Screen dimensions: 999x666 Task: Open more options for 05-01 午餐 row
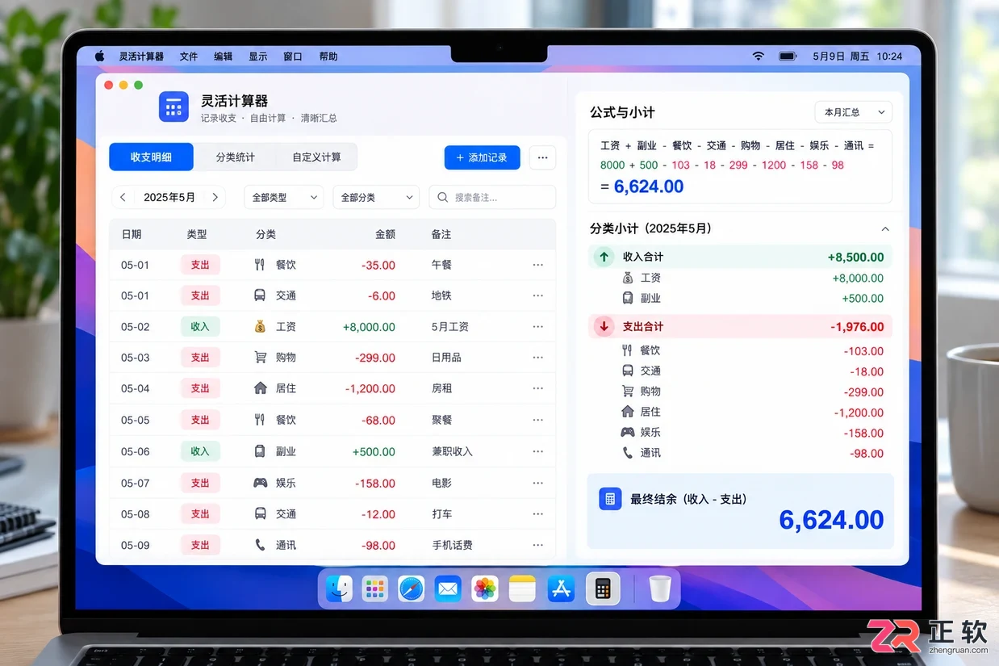538,265
